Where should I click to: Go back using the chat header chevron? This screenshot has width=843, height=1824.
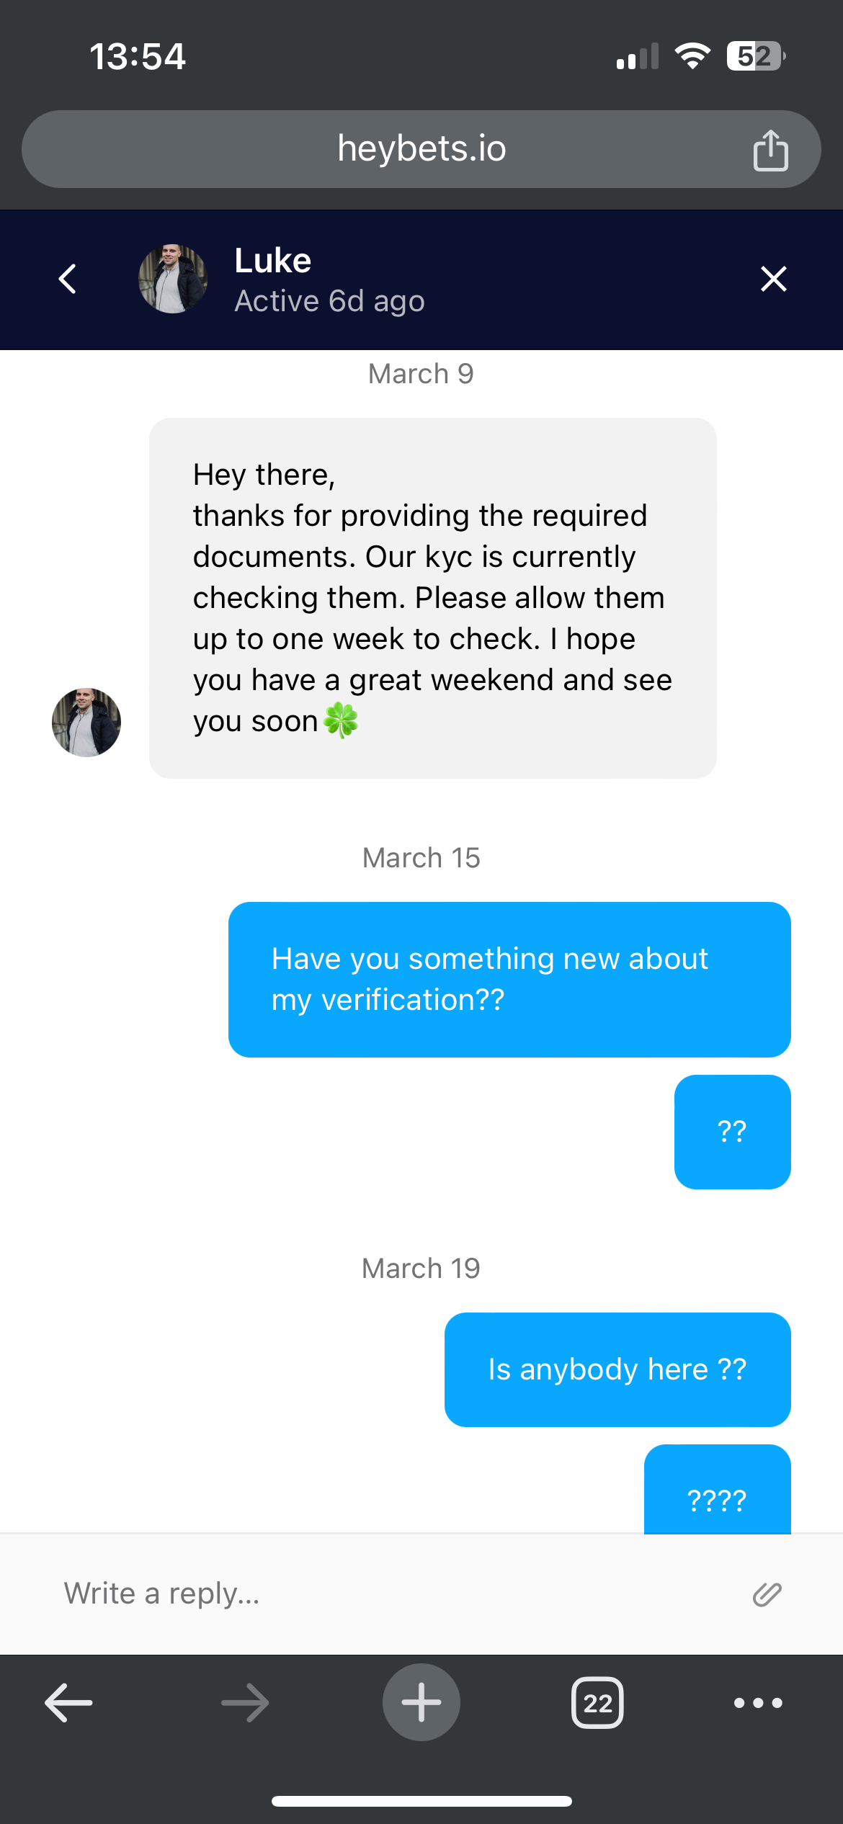point(68,279)
